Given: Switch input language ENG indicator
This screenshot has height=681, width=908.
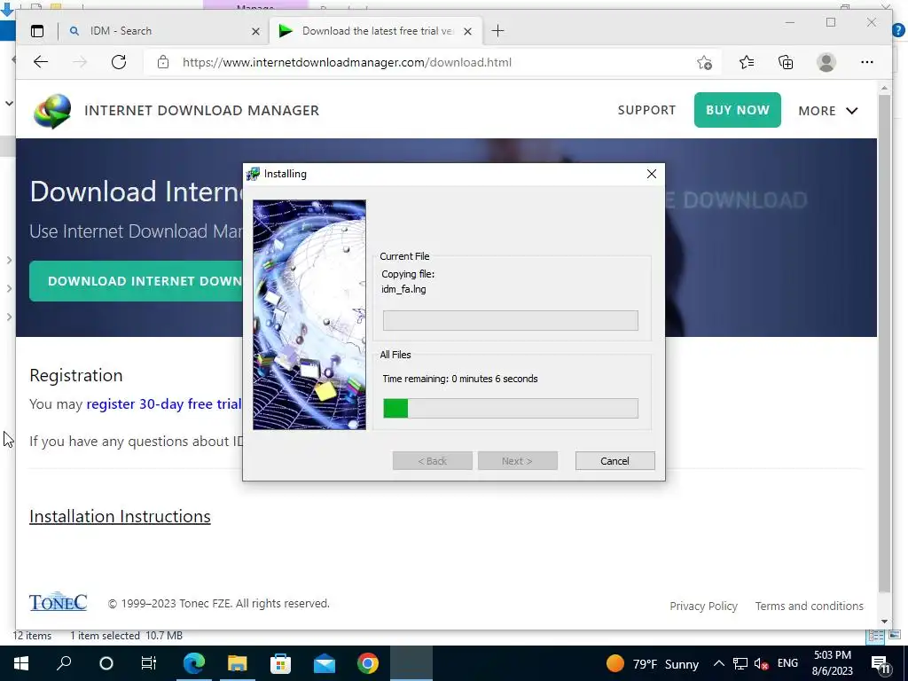Looking at the screenshot, I should (x=787, y=663).
